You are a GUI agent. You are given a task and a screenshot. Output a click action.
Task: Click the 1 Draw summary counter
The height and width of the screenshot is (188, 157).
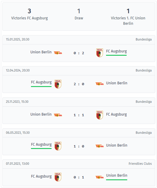click(79, 14)
